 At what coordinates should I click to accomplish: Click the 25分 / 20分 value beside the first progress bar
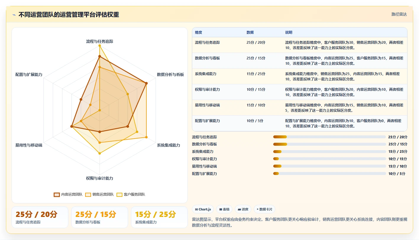398,137
